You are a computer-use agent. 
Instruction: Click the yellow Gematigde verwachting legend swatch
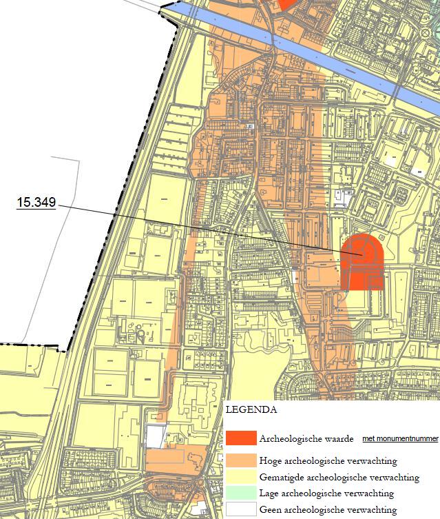(x=241, y=477)
